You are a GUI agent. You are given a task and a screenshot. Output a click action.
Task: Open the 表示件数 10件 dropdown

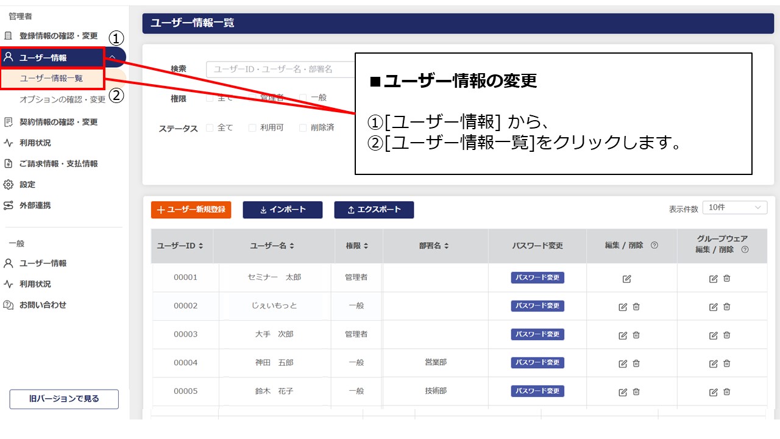734,207
